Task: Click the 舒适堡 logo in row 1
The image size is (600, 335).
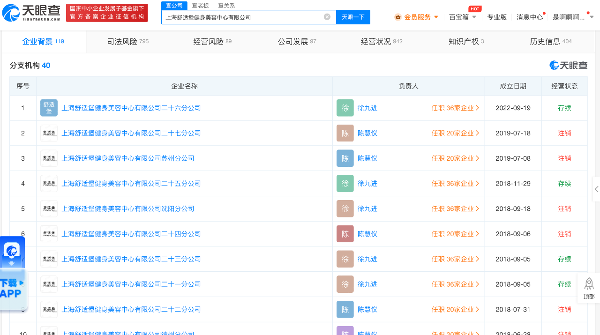Action: (49, 108)
